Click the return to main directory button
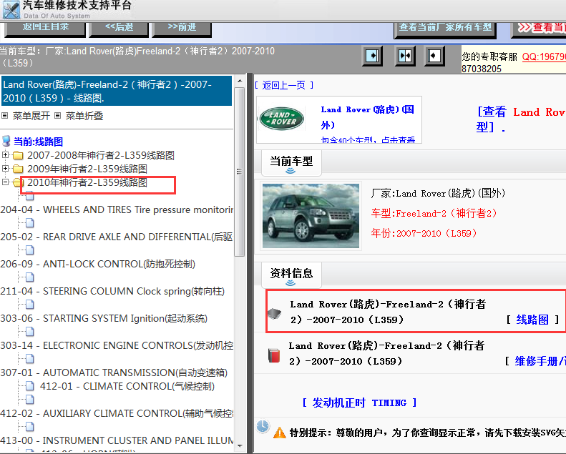This screenshot has width=566, height=454. point(45,28)
